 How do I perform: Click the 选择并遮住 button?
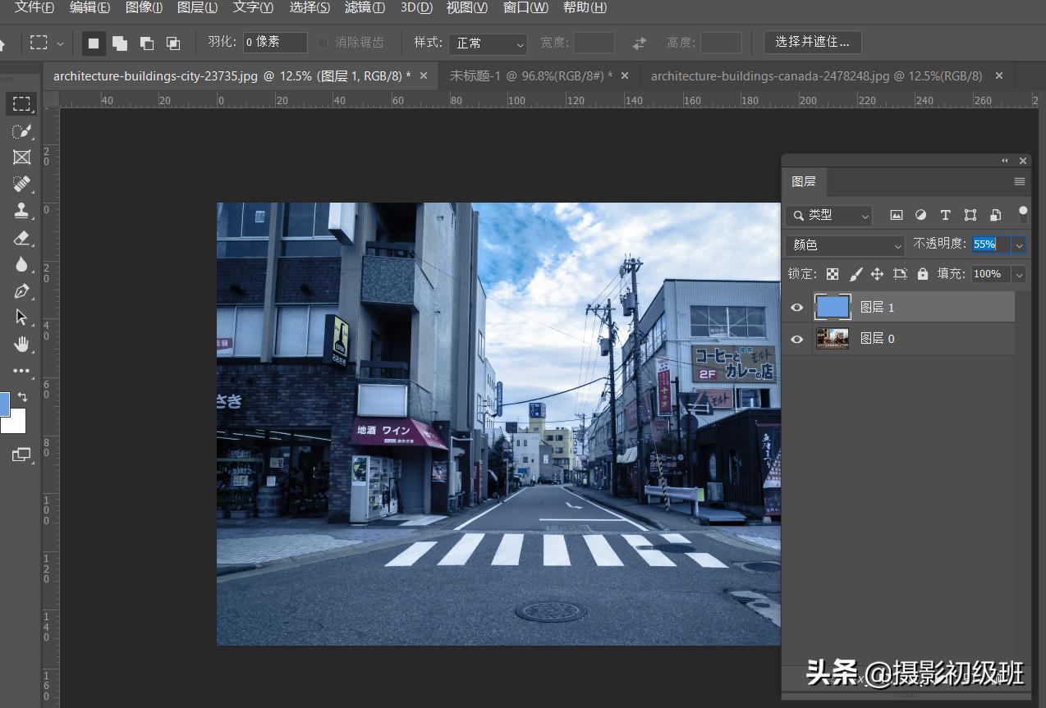point(814,42)
